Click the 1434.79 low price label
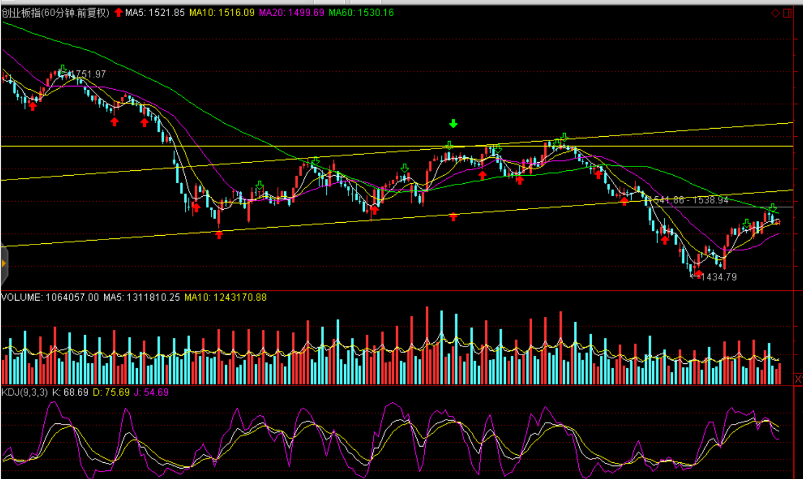 [x=719, y=277]
